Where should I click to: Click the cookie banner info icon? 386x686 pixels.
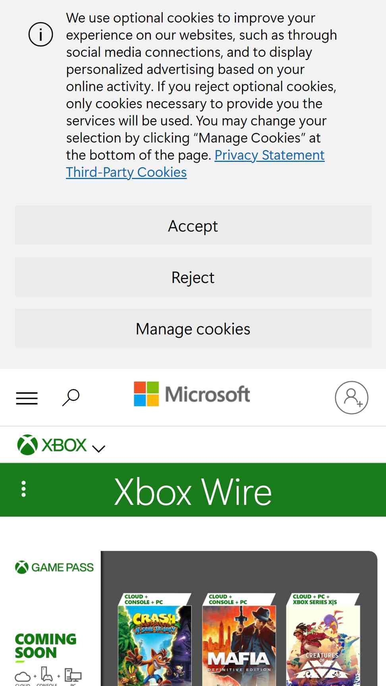coord(41,34)
